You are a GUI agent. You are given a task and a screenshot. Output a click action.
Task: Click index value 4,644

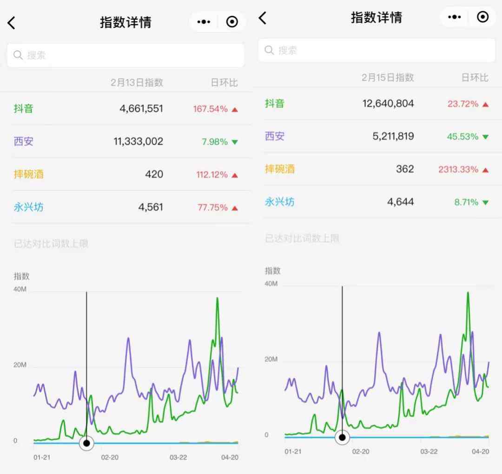pos(401,202)
